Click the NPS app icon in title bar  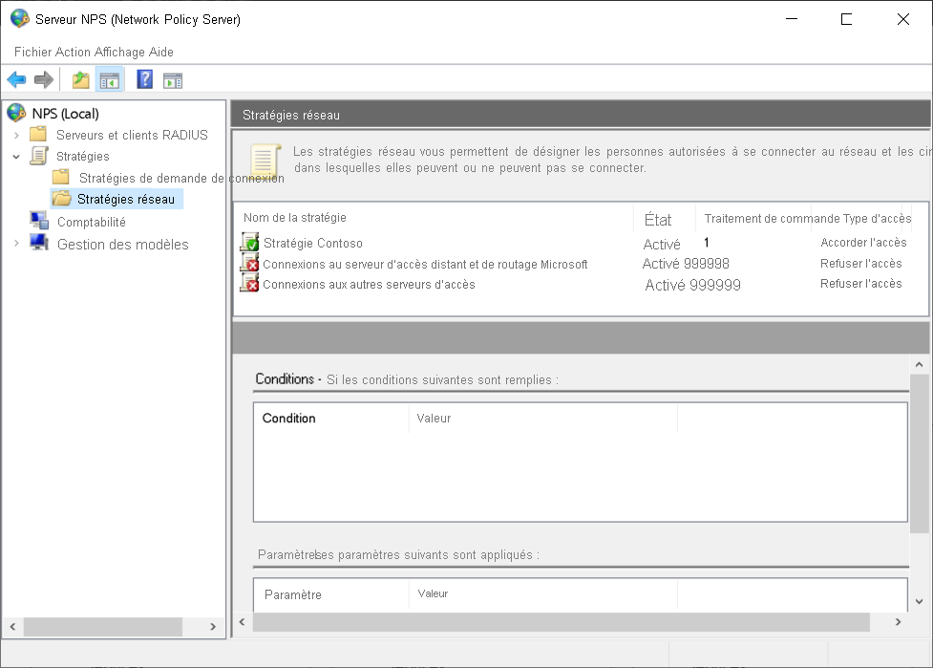tap(20, 18)
